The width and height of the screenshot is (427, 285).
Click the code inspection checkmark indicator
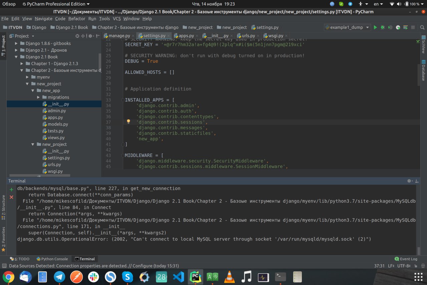418,41
